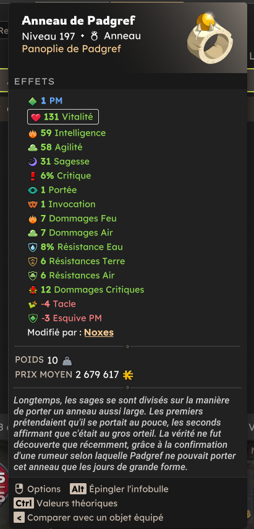The width and height of the screenshot is (254, 529).
Task: Click the Résistance Eau shield icon
Action: point(33,247)
